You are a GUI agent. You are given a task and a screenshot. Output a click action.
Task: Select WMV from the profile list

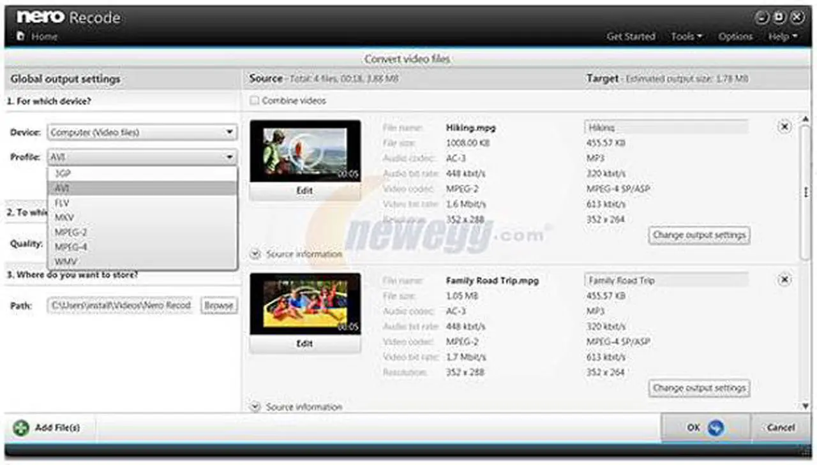(142, 262)
